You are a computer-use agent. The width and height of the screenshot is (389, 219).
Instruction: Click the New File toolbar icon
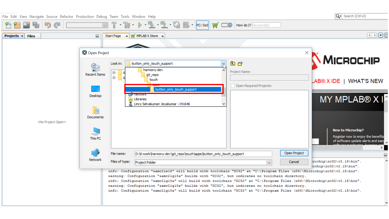click(8, 25)
